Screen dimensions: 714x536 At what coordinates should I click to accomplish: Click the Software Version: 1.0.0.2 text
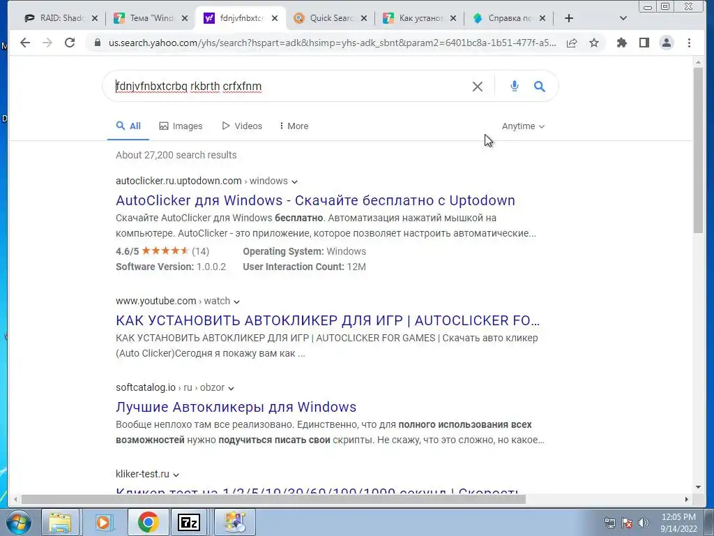[171, 267]
